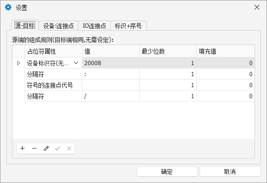Image resolution: width=267 pixels, height=183 pixels.
Task: Click the value cell containing 20008
Action: [x=111, y=63]
